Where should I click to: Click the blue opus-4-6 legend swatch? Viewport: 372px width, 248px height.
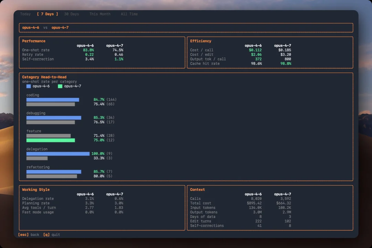point(29,86)
